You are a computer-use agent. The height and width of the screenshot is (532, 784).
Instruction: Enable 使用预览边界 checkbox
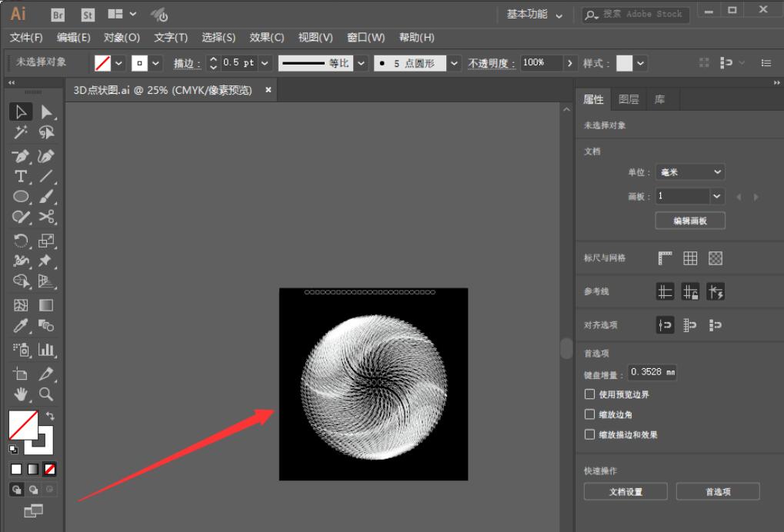coord(589,394)
